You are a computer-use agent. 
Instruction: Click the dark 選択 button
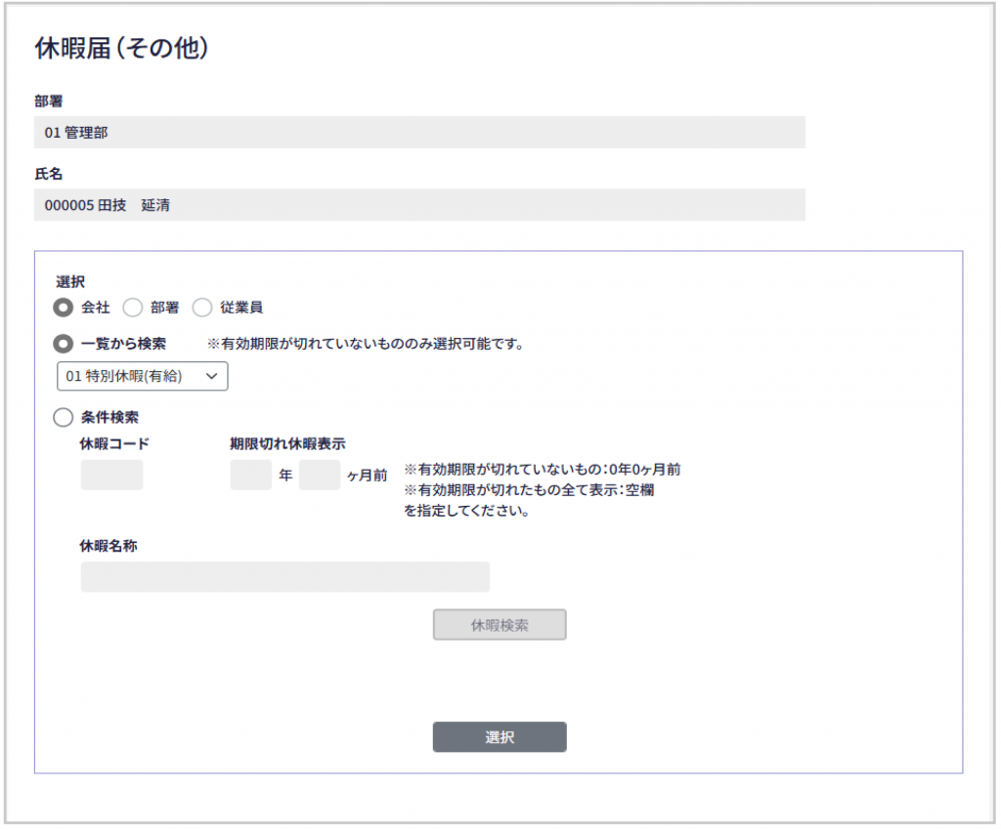point(500,737)
